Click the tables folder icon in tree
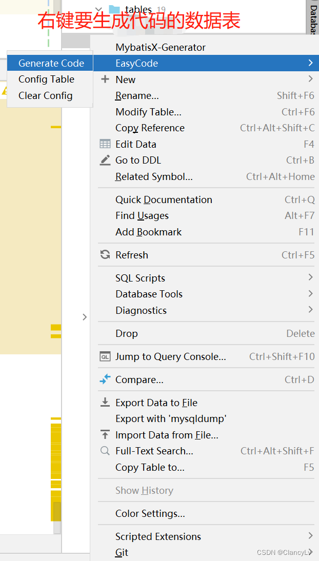Image resolution: width=319 pixels, height=561 pixels. pyautogui.click(x=114, y=9)
